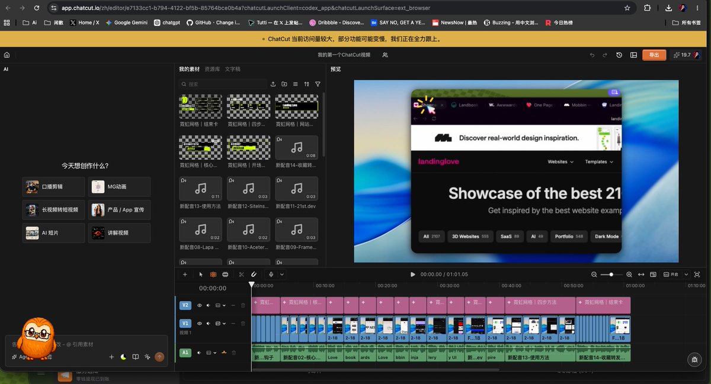711x384 pixels.
Task: Click the orange 导出 export button
Action: (x=654, y=55)
